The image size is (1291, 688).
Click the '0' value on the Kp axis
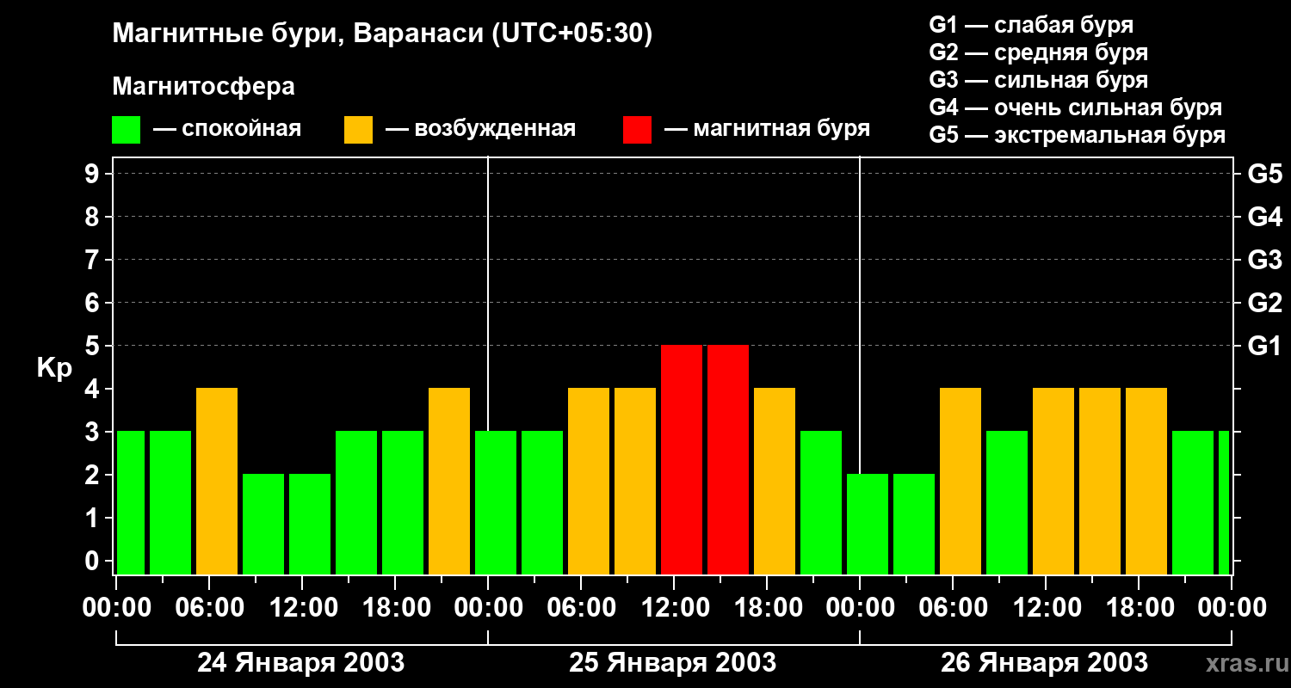[x=94, y=561]
